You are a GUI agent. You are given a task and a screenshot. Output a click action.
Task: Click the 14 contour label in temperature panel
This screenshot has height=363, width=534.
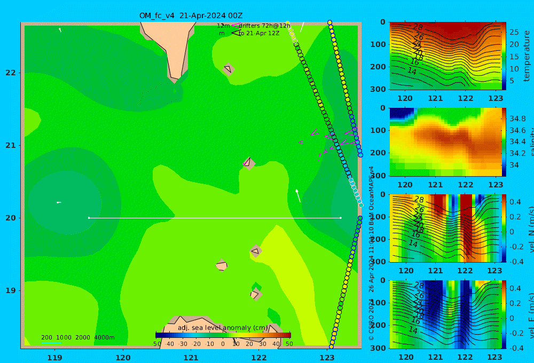(x=412, y=71)
